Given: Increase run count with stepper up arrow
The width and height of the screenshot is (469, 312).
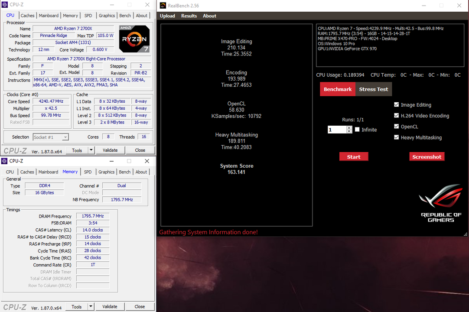Looking at the screenshot, I should tap(349, 128).
